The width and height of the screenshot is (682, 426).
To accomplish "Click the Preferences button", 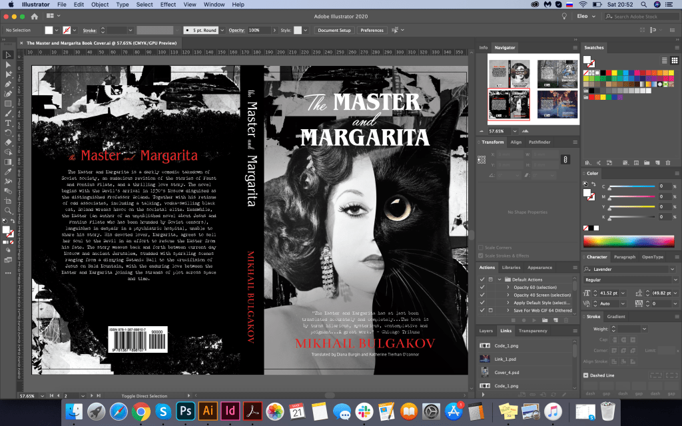I will (372, 30).
